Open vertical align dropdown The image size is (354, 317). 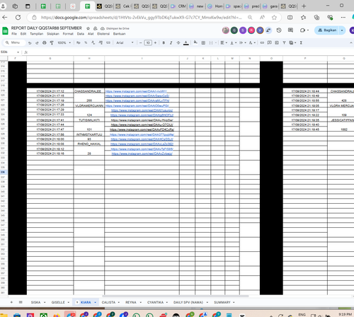click(x=233, y=42)
